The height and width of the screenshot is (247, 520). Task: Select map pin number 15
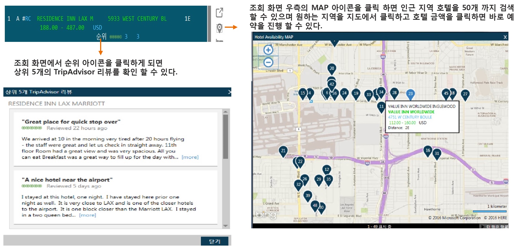[303, 94]
